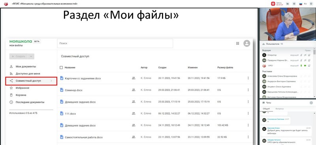The width and height of the screenshot is (316, 145).
Task: Click chat author Смоловская Светлана
Action: tap(276, 119)
